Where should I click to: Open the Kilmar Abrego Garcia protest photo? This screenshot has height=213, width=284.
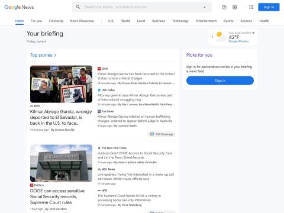(61, 84)
